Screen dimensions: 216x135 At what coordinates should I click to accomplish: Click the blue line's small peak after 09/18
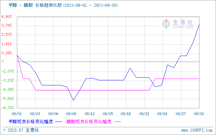(x=130, y=68)
